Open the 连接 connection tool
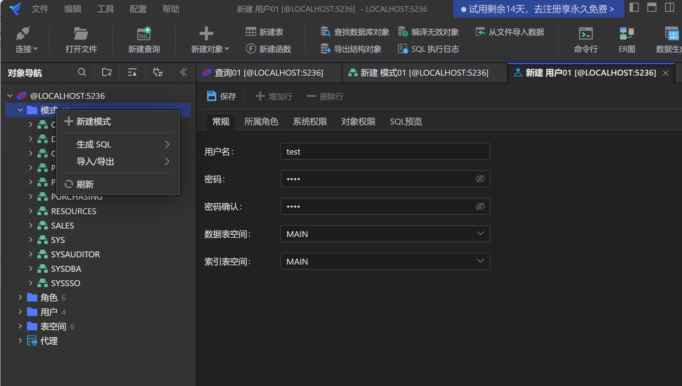 click(26, 40)
